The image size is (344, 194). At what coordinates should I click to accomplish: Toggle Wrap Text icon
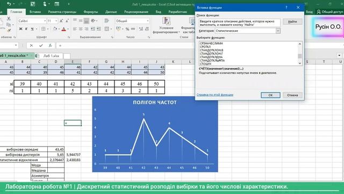click(107, 20)
